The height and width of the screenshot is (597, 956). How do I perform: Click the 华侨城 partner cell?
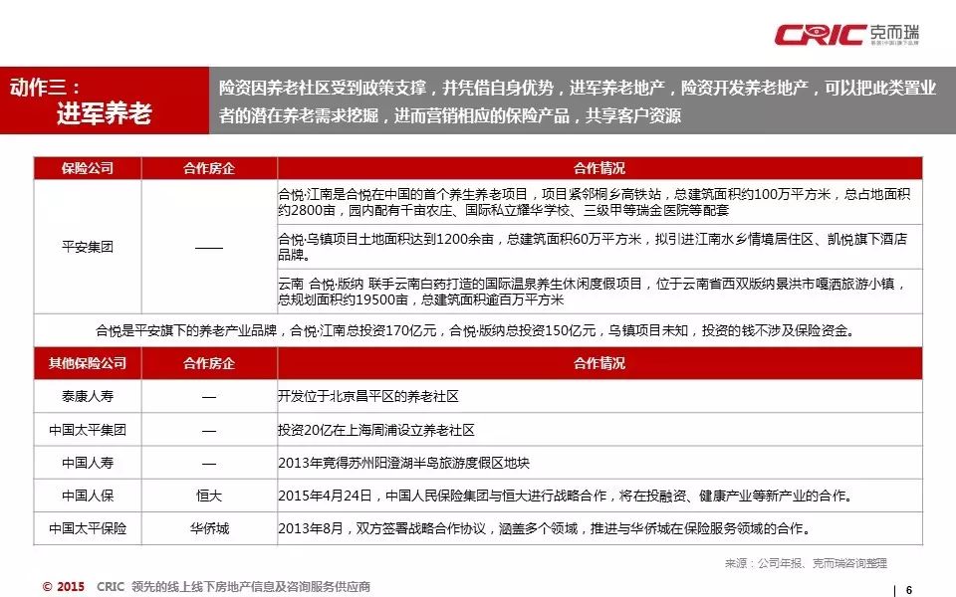[x=209, y=528]
